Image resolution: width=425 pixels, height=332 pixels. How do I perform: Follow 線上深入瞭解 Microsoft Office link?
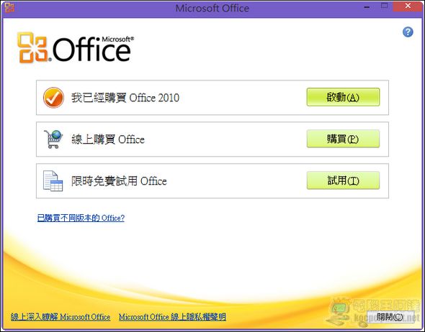pyautogui.click(x=61, y=317)
